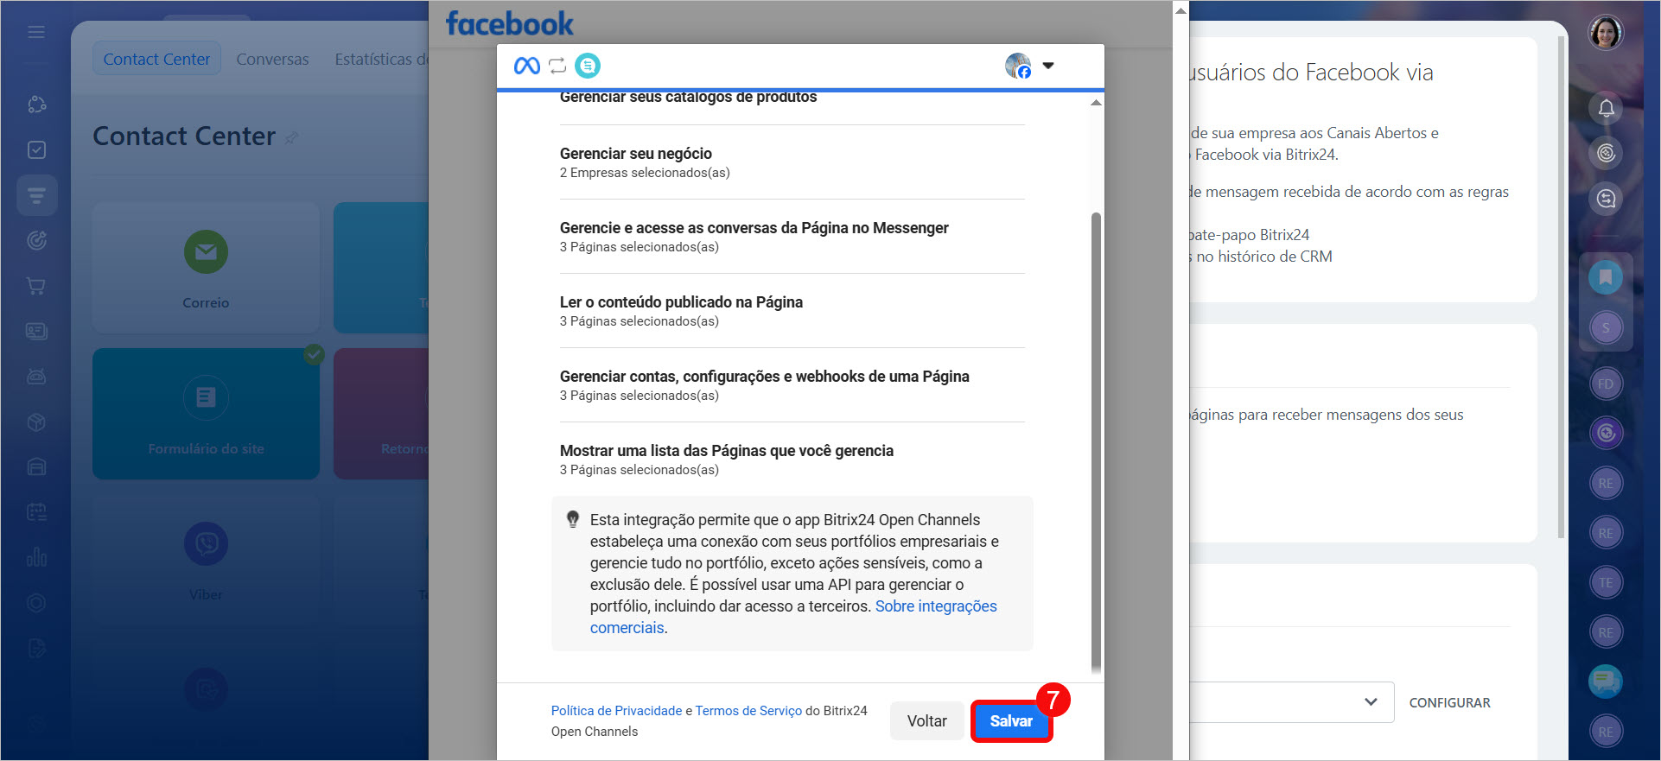1661x761 pixels.
Task: Click scroll-up arrow of permissions list
Action: [1096, 102]
